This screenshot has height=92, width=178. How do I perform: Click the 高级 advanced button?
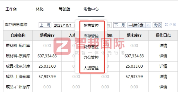point(157,25)
